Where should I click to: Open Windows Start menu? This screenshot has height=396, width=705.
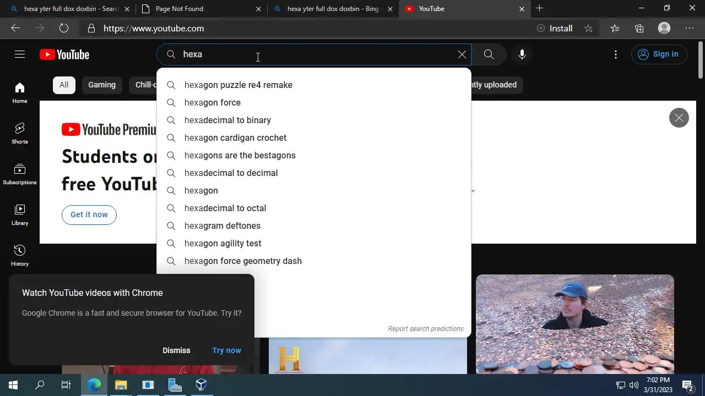point(13,385)
